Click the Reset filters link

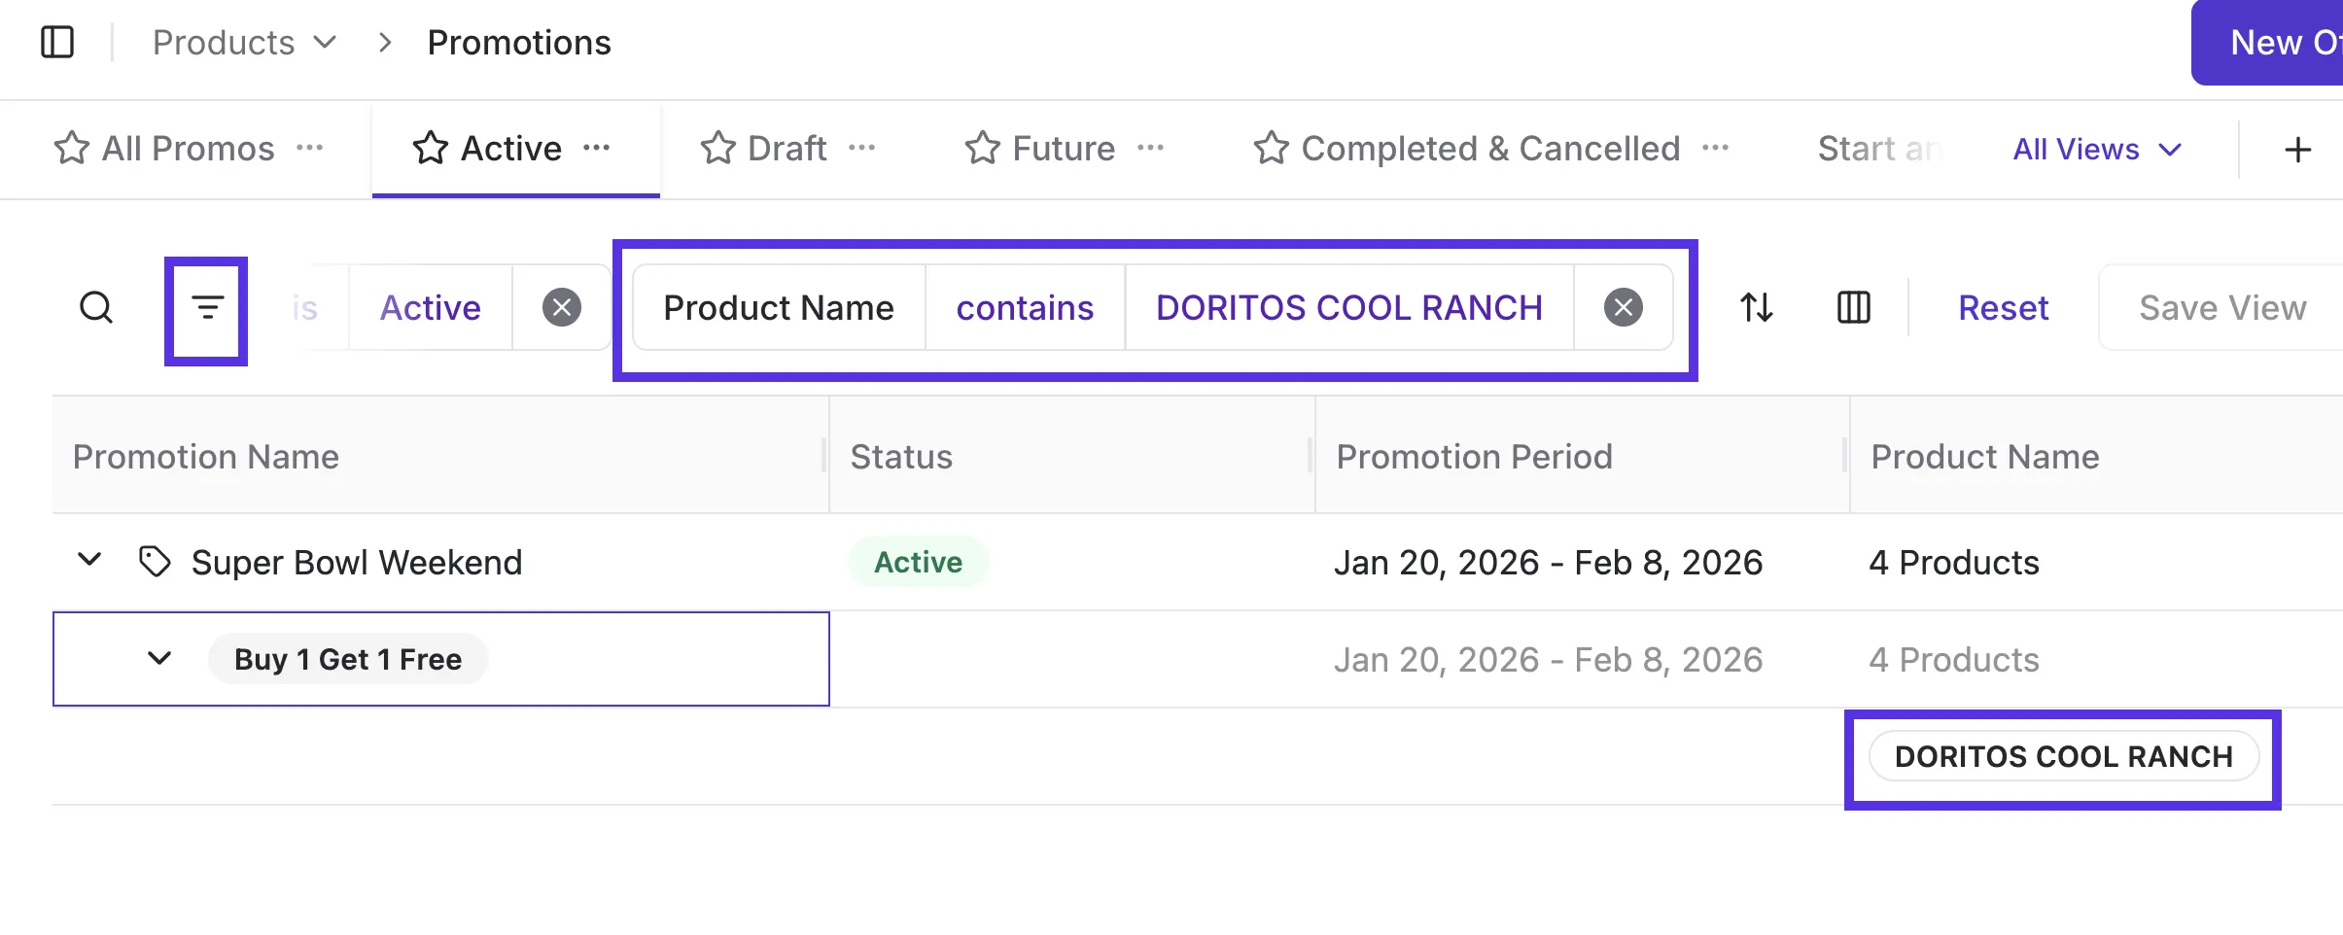2003,308
